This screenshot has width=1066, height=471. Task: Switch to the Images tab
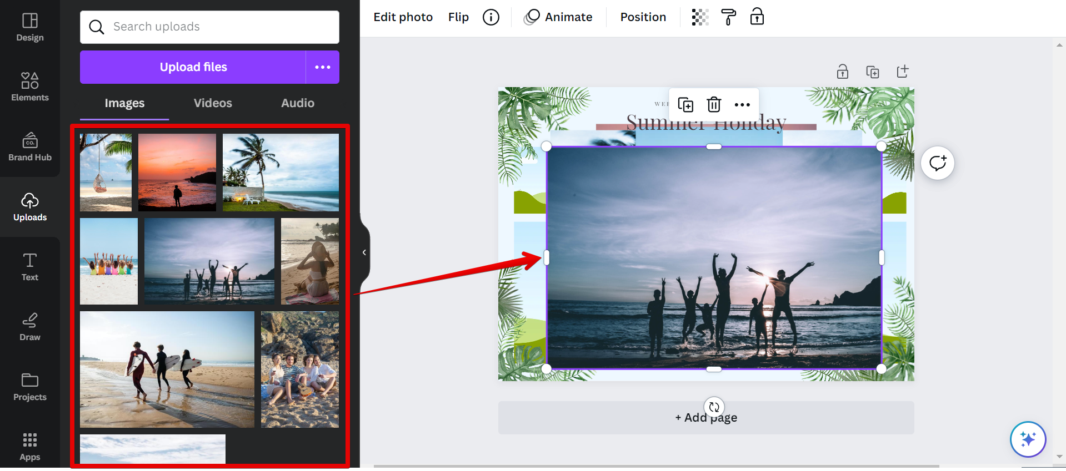click(124, 103)
